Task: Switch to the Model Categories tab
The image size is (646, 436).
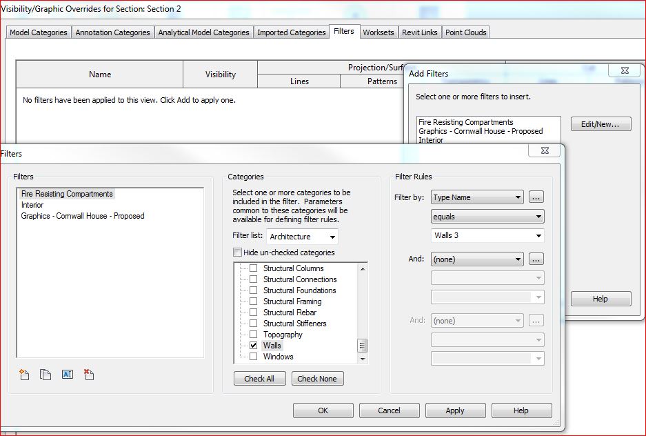Action: (38, 32)
